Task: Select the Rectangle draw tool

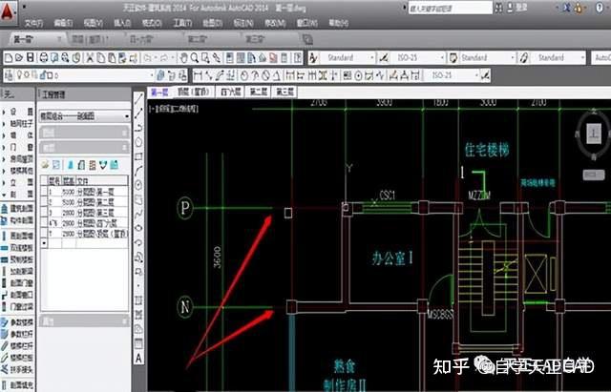Action: (x=138, y=156)
